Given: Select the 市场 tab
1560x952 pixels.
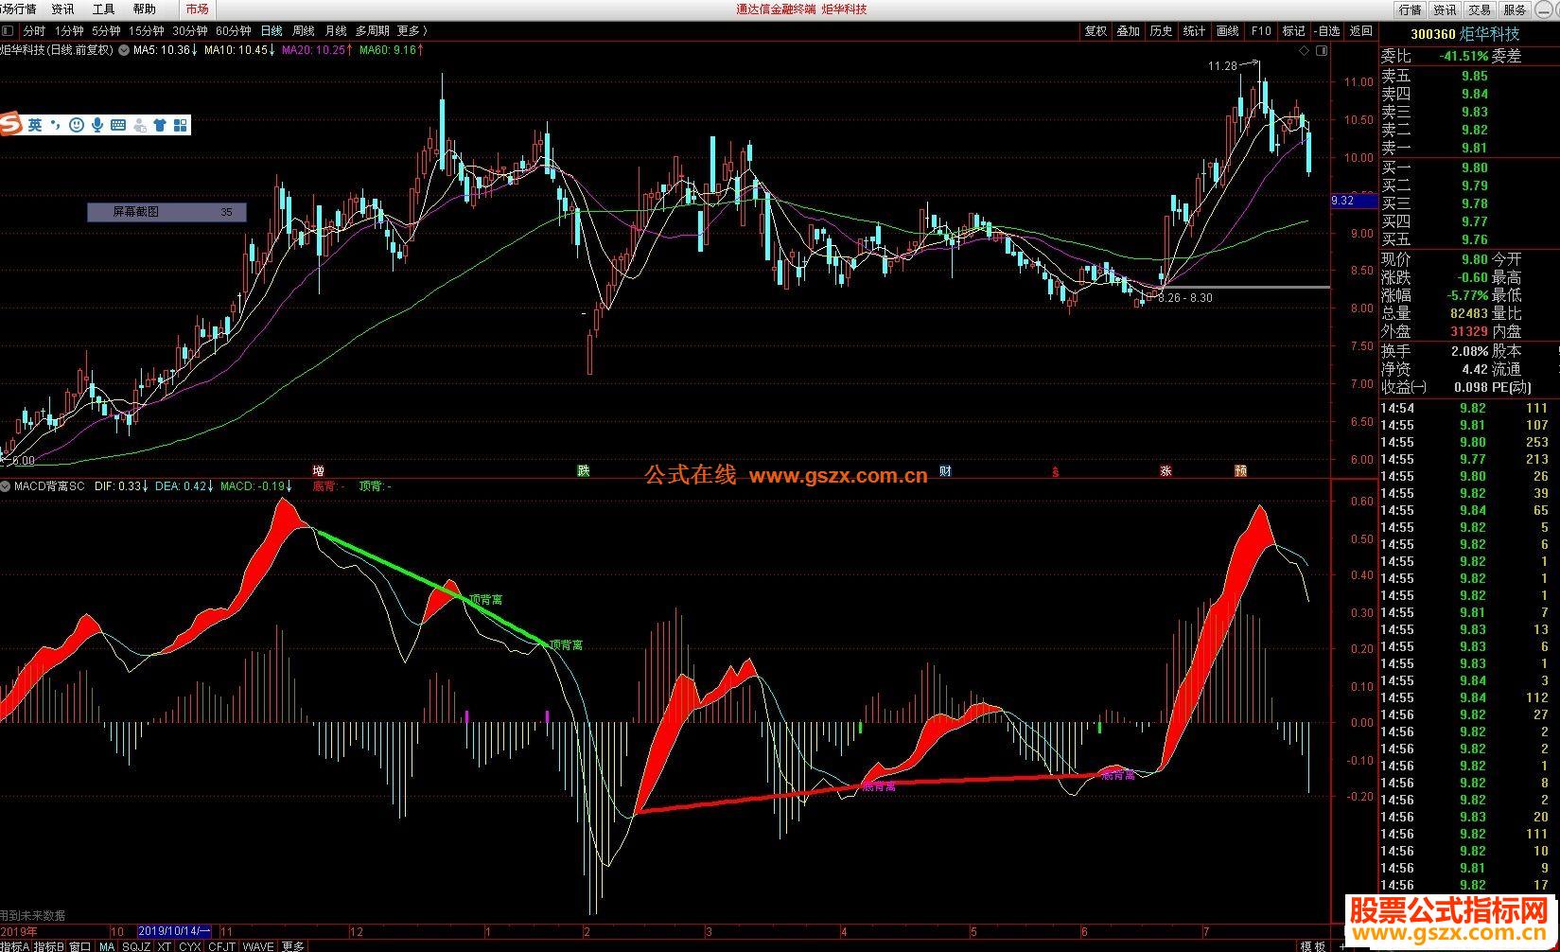Looking at the screenshot, I should 197,9.
